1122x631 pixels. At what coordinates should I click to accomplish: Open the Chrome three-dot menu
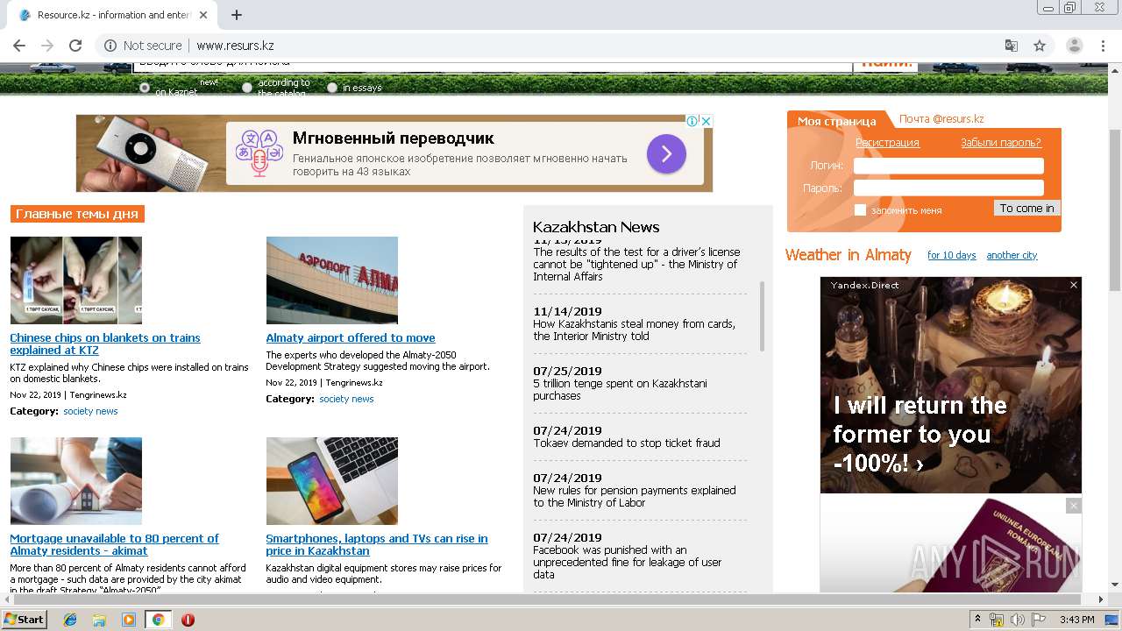[x=1104, y=46]
